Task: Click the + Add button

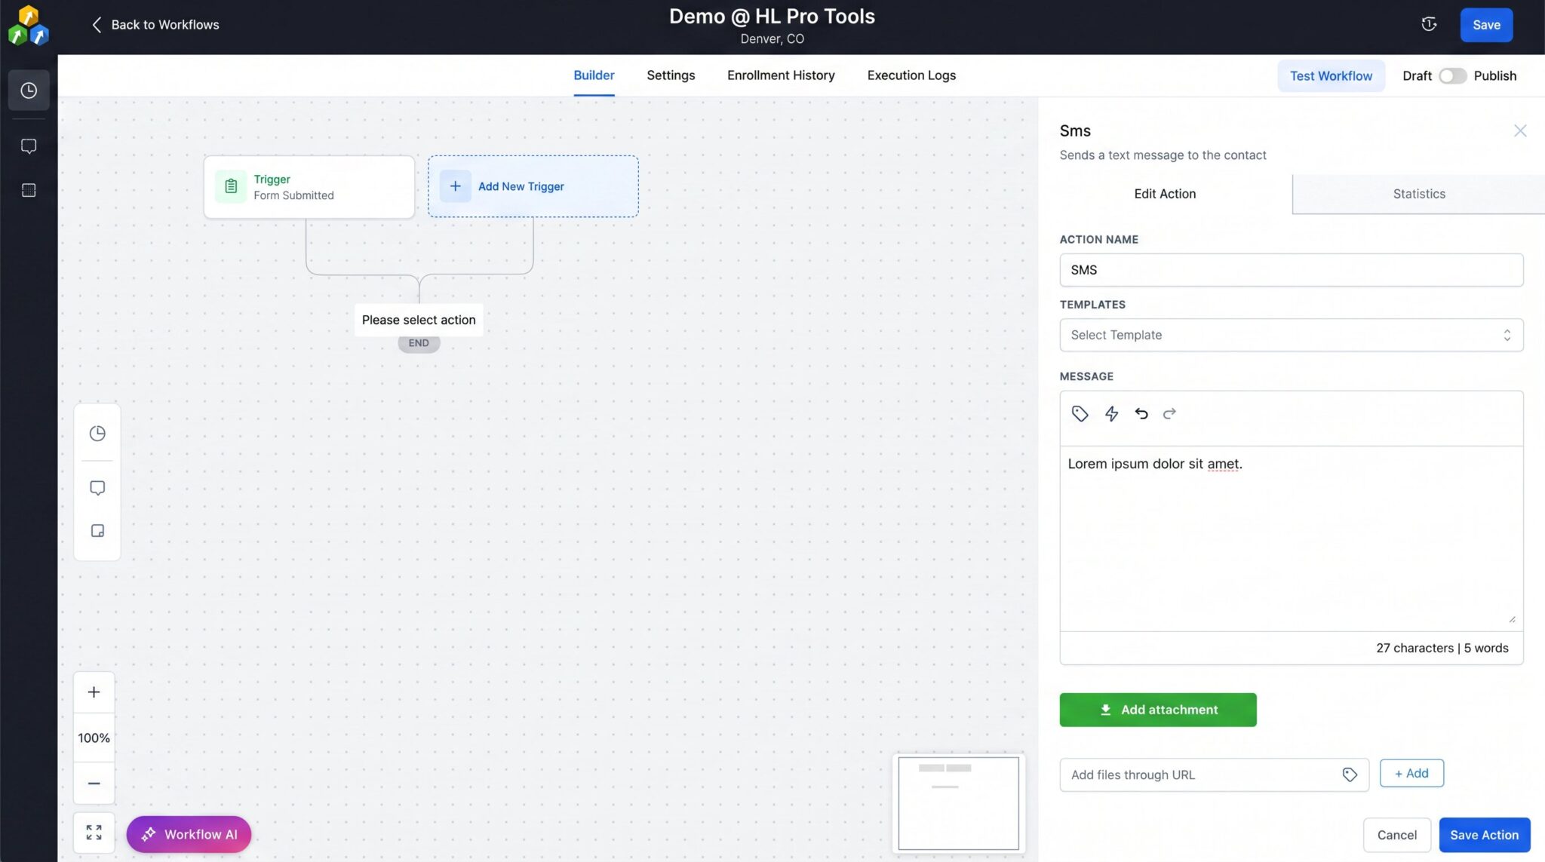Action: [x=1411, y=773]
